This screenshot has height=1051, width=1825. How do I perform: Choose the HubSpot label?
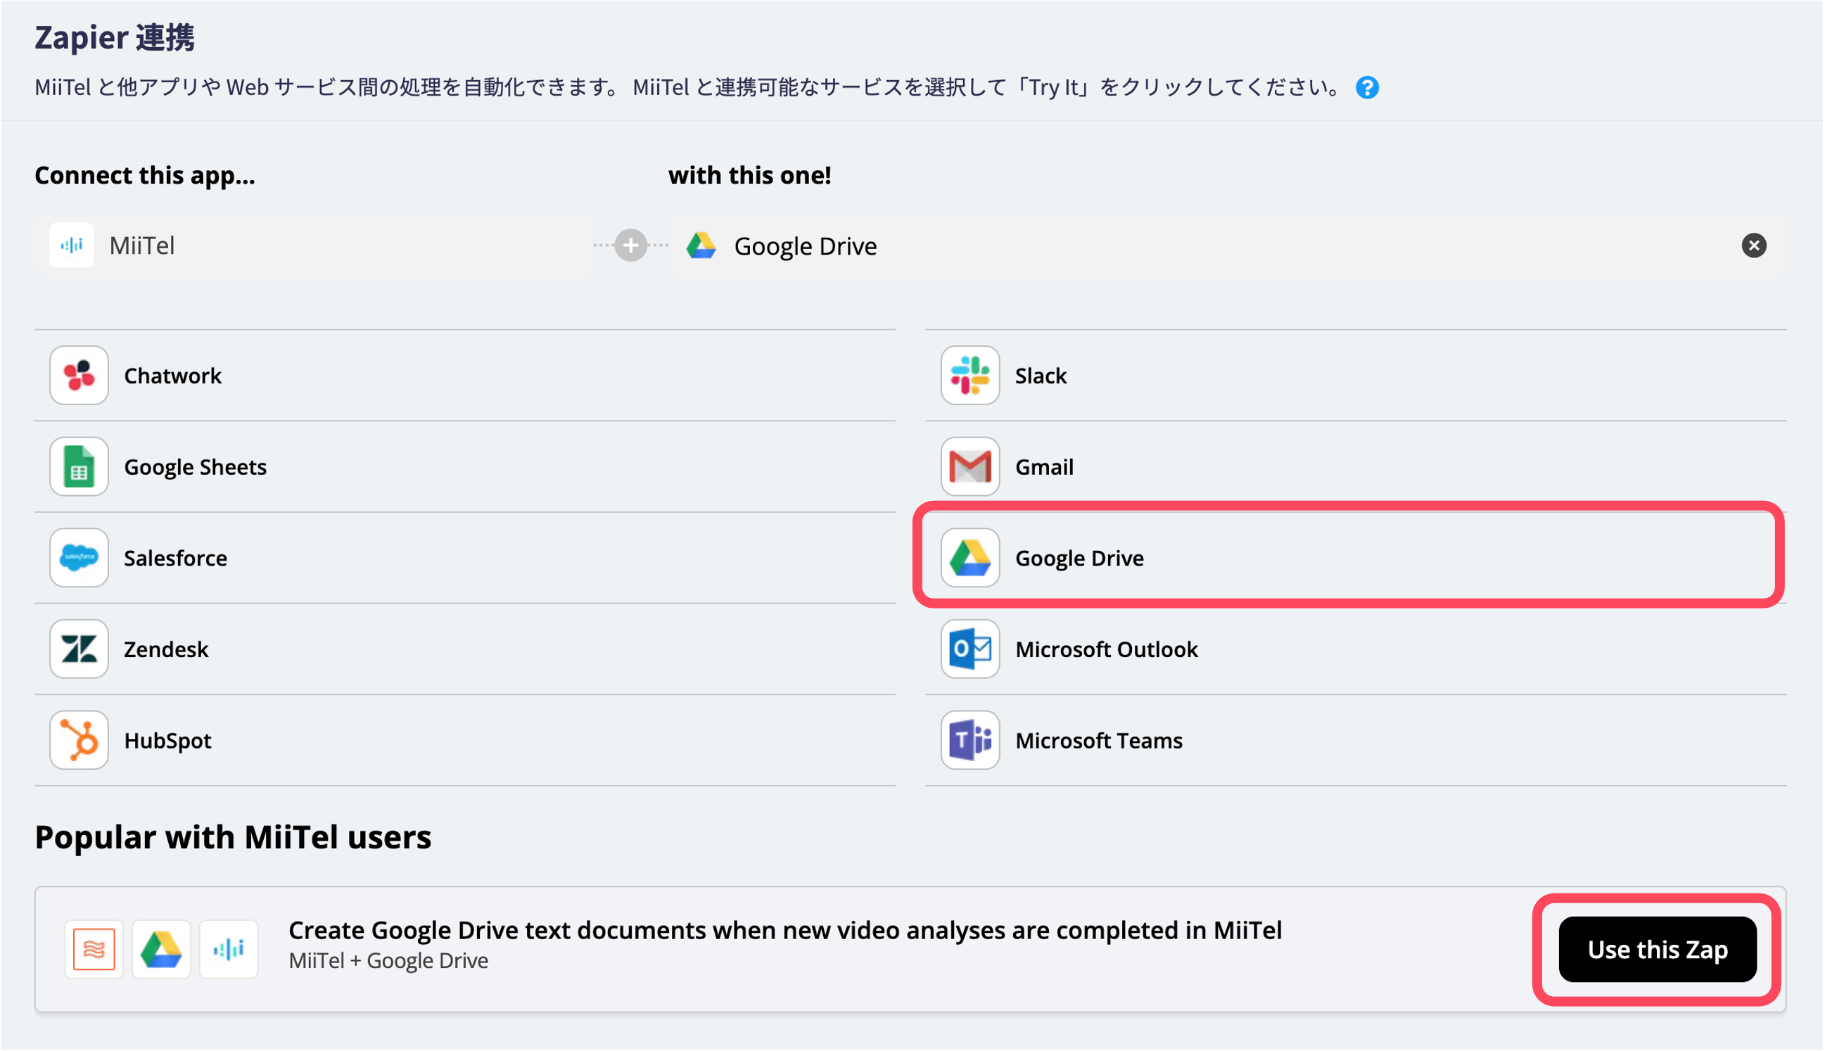167,741
